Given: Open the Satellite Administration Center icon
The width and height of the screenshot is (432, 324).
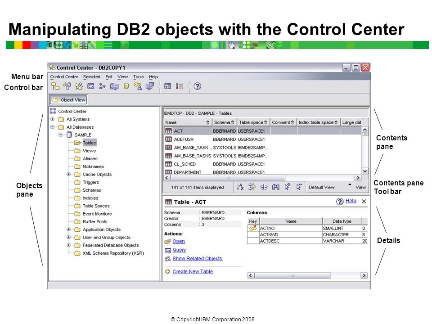Looking at the screenshot, I should click(x=79, y=86).
